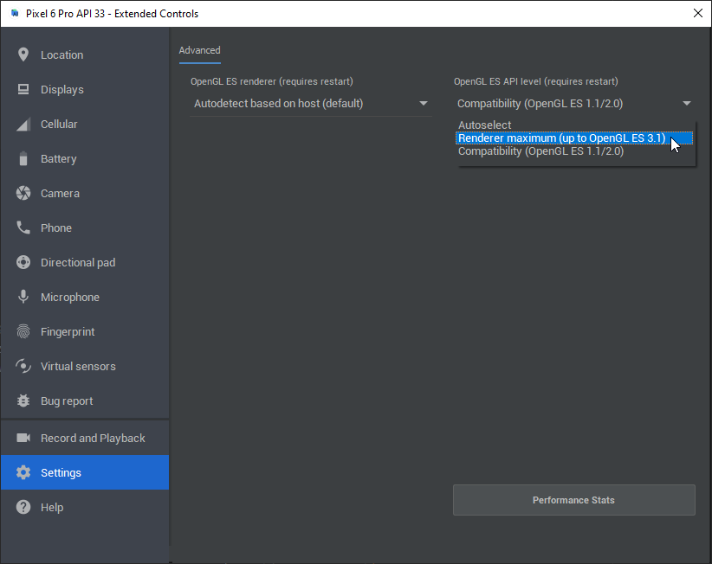Screen dimensions: 712x564
Task: Select the Record and Playback camera icon
Action: tap(23, 438)
